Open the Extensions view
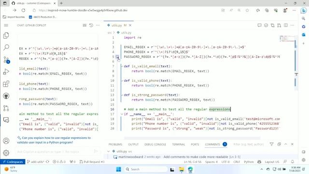Image resolution: width=309 pixels, height=174 pixels. click(x=6, y=84)
